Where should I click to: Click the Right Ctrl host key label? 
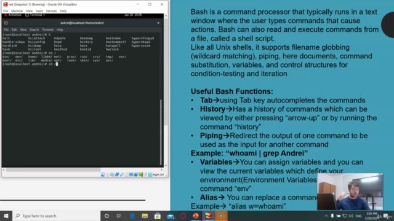[158, 174]
